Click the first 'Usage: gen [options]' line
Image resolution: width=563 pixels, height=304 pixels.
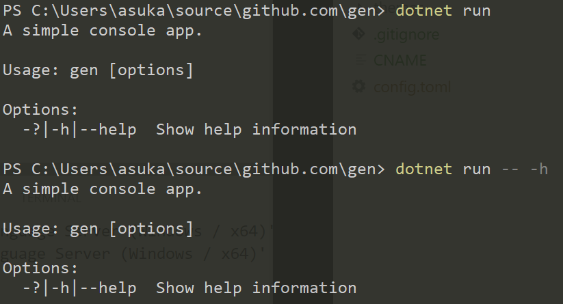pyautogui.click(x=98, y=70)
